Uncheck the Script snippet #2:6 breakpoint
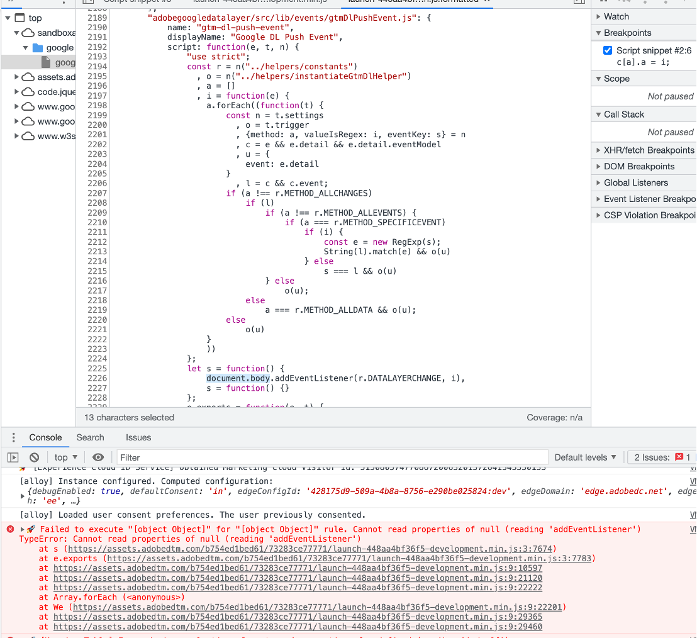 [607, 50]
